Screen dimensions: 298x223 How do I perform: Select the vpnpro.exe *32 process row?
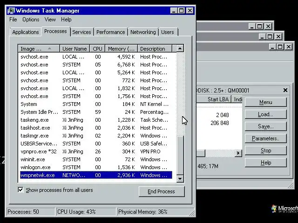(96, 151)
